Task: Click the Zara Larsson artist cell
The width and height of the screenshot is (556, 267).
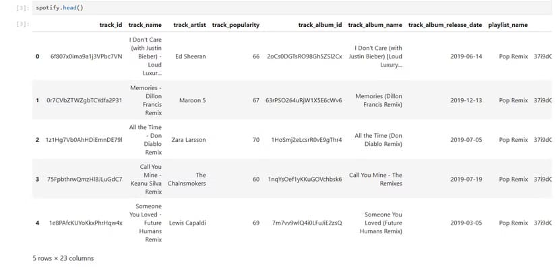Action: pyautogui.click(x=189, y=140)
